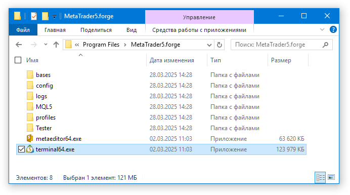
Task: Click the MetaTrader5.forge breadcrumb segment
Action: pos(155,45)
